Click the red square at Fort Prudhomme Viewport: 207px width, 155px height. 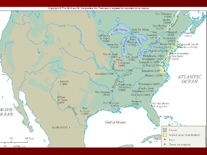117,86
